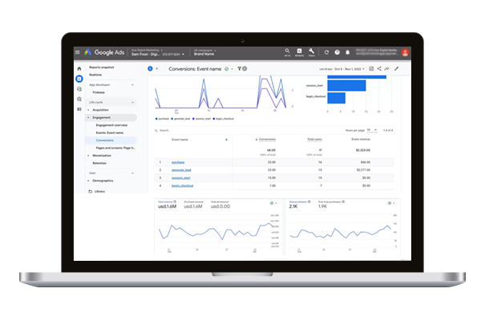Click the Home icon in left rail

[x=79, y=69]
